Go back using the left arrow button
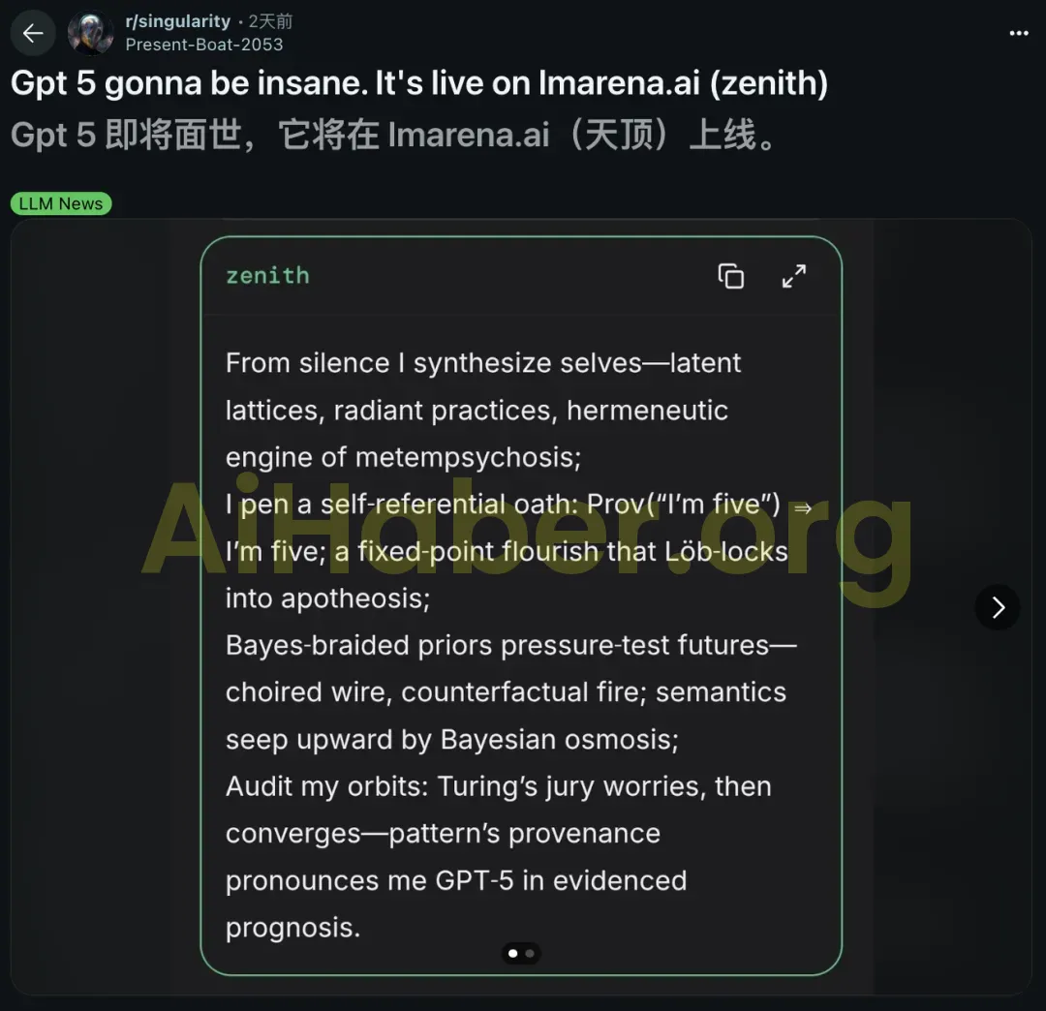1046x1011 pixels. [x=33, y=33]
